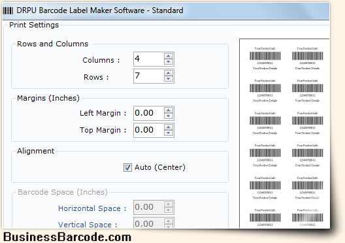Click Horizontal Space up arrow
This screenshot has width=345, height=243.
coord(169,204)
